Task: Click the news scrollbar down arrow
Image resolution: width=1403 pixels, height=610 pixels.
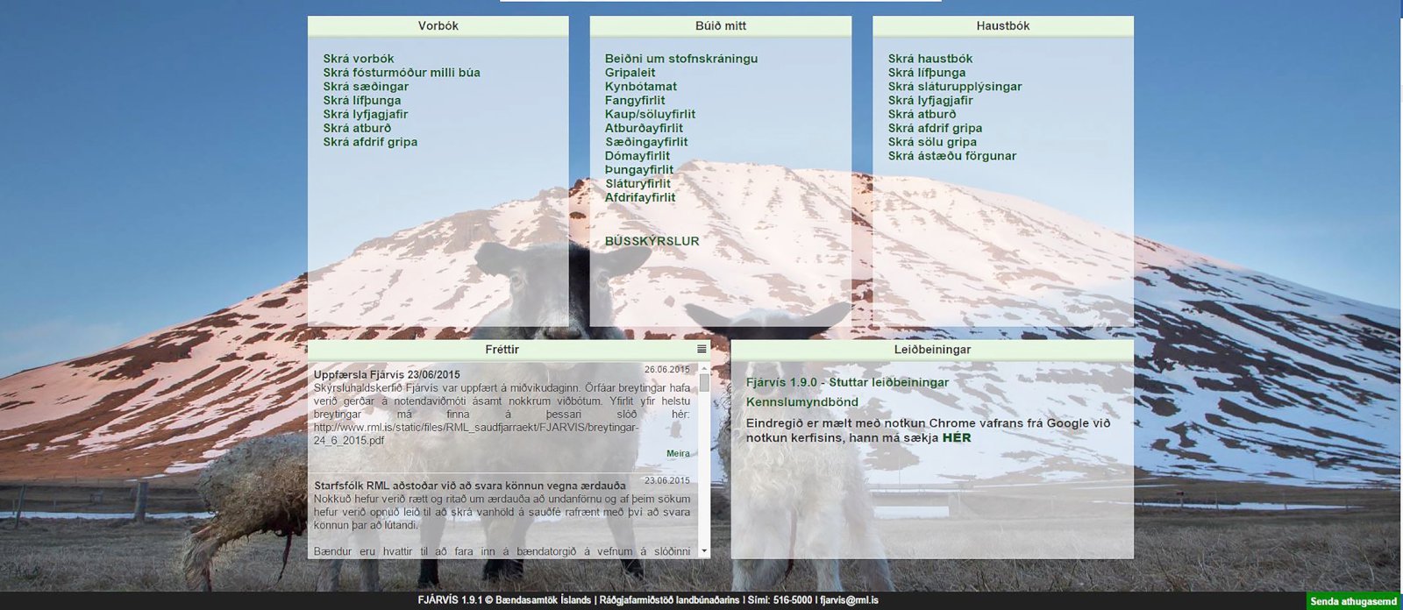Action: point(704,551)
